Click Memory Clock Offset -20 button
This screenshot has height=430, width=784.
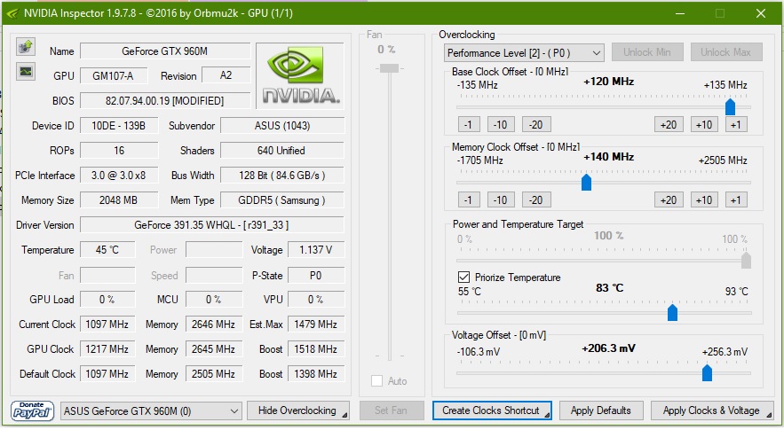[x=536, y=199]
